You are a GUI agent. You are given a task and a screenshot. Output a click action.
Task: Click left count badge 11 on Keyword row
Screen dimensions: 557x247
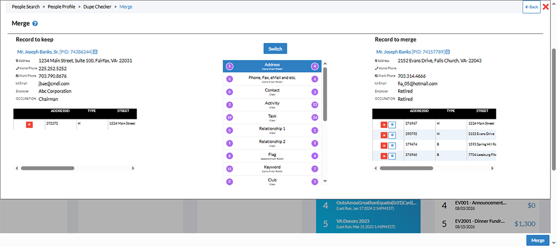[x=229, y=169]
